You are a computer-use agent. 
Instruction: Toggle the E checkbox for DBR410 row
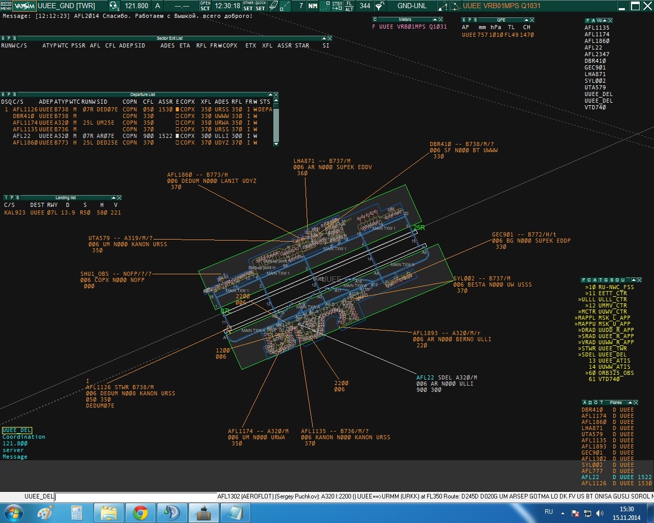coord(177,116)
